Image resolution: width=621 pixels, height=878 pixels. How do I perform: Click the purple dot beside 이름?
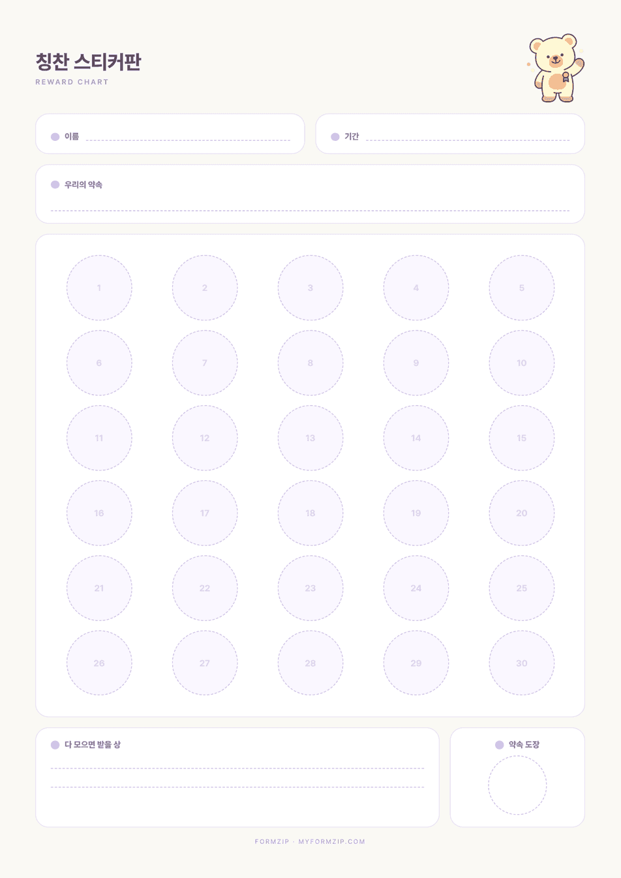click(55, 137)
